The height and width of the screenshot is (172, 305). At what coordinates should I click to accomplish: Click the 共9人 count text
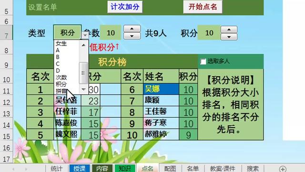(x=156, y=33)
